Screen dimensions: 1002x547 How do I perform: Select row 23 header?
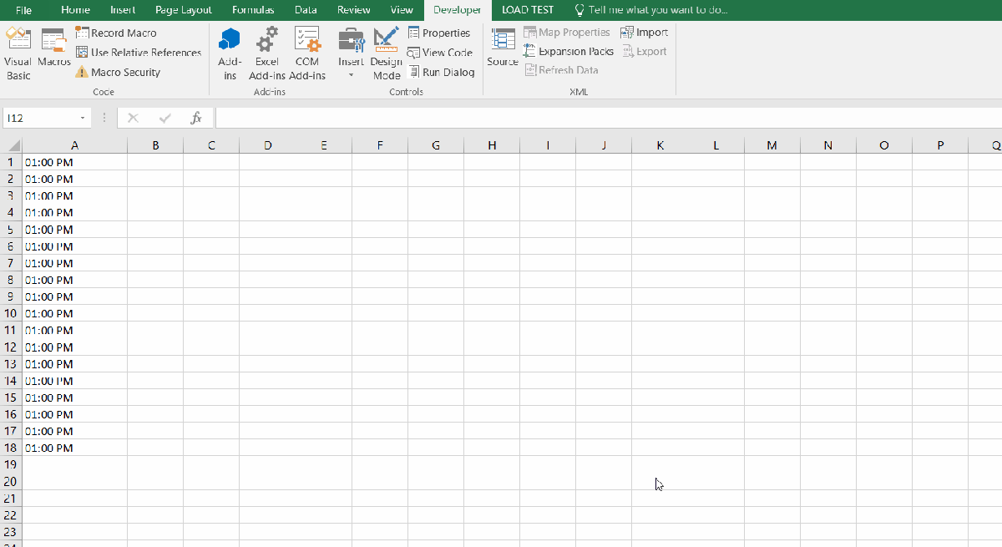[11, 532]
